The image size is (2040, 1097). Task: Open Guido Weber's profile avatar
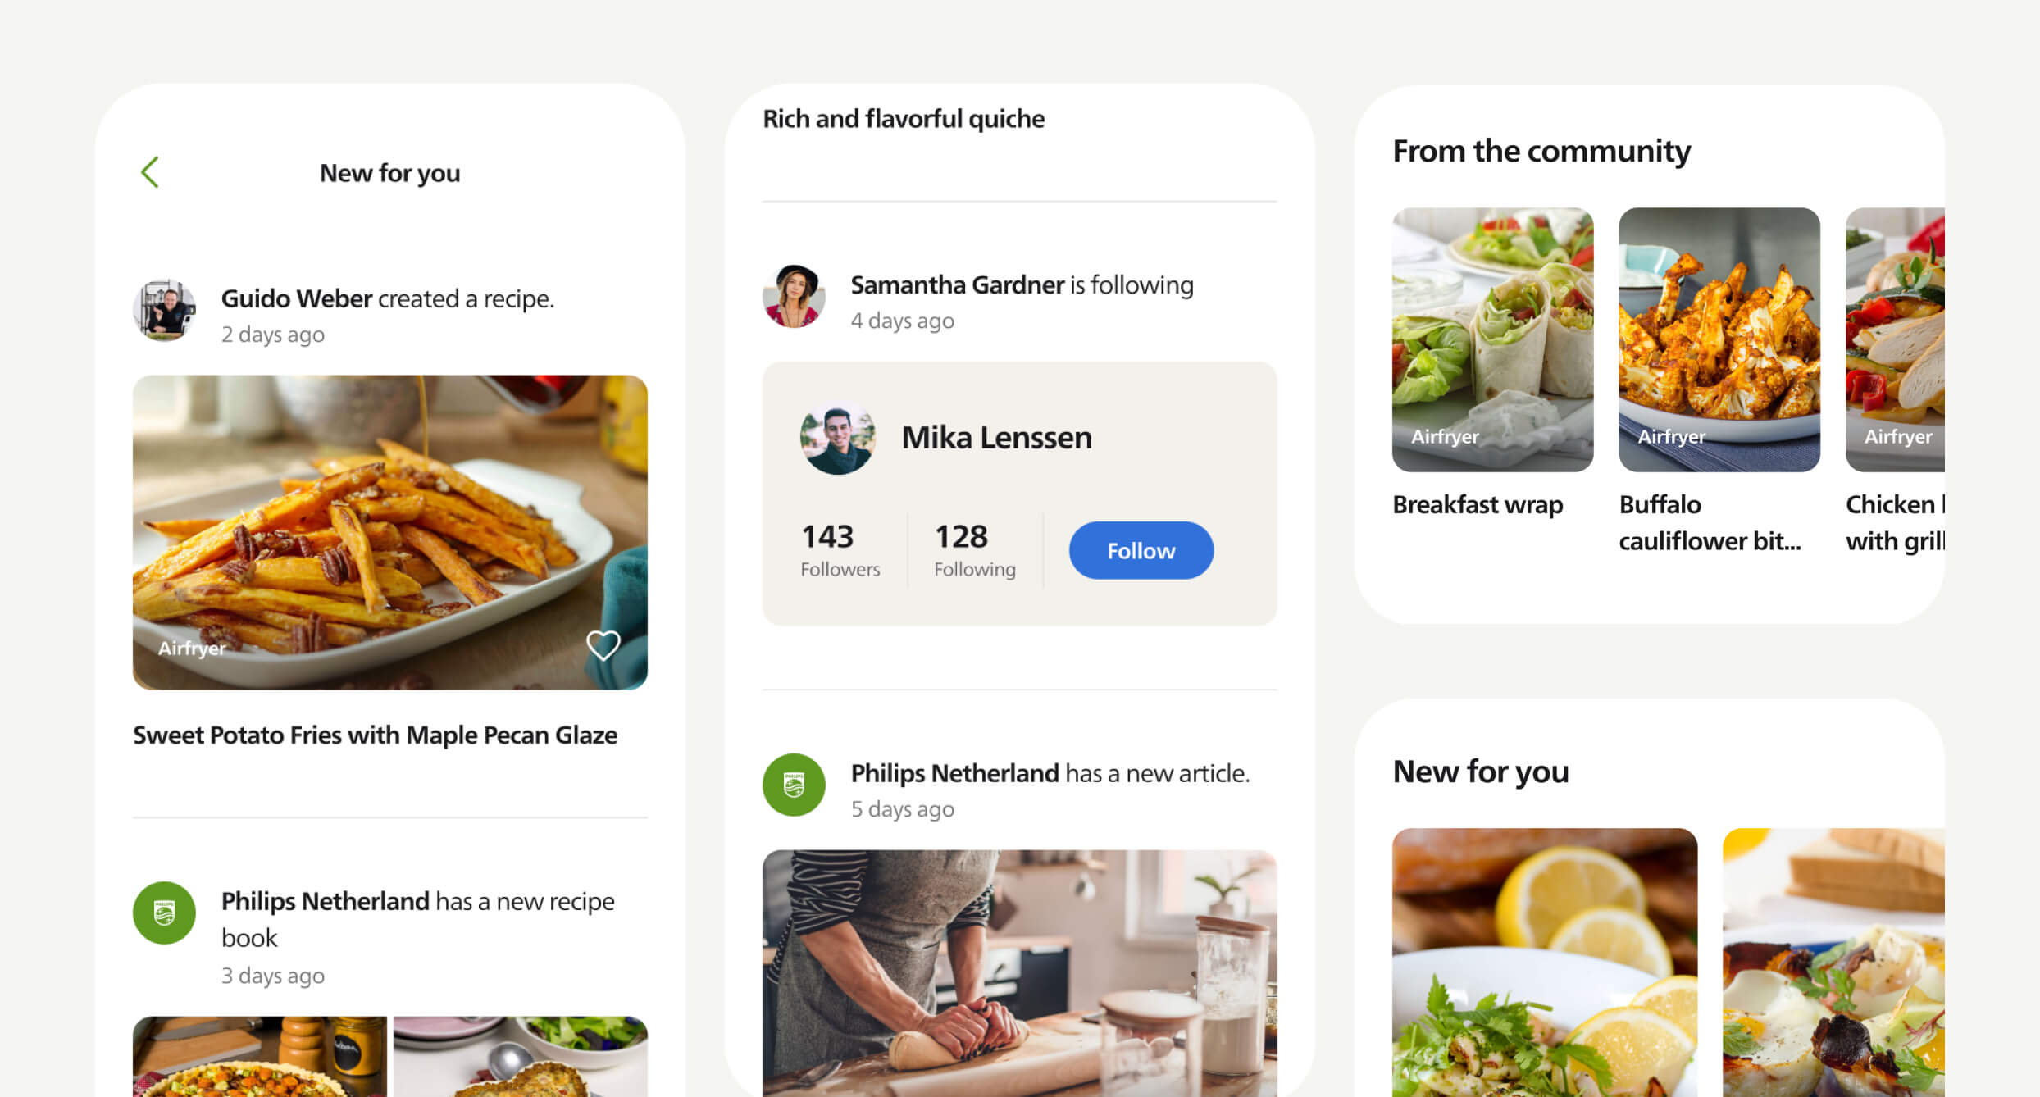(x=164, y=311)
